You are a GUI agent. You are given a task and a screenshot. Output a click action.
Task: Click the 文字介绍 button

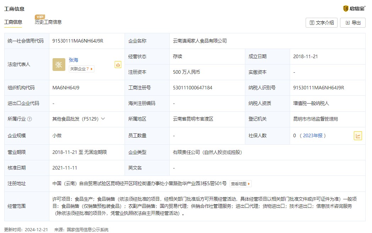tap(322, 23)
